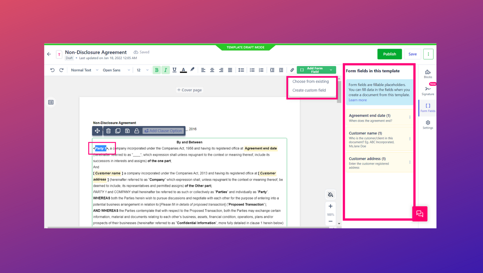Follow the Learn more link
This screenshot has height=273, width=483.
pyautogui.click(x=358, y=100)
